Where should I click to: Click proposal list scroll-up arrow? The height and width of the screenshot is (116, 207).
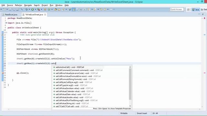(130, 67)
